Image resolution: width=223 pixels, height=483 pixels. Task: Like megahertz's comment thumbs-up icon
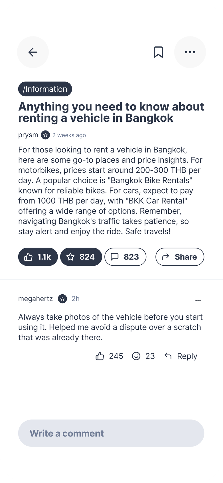pos(100,356)
